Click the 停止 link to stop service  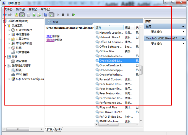[49, 36]
